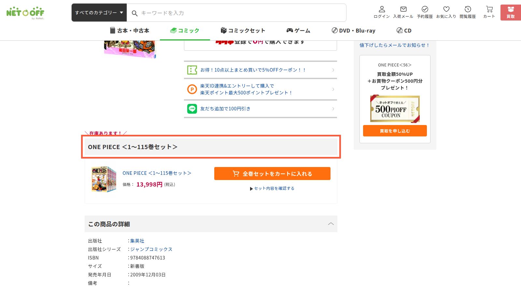
Task: Click the release date 2009年12月03日
Action: tap(148, 275)
